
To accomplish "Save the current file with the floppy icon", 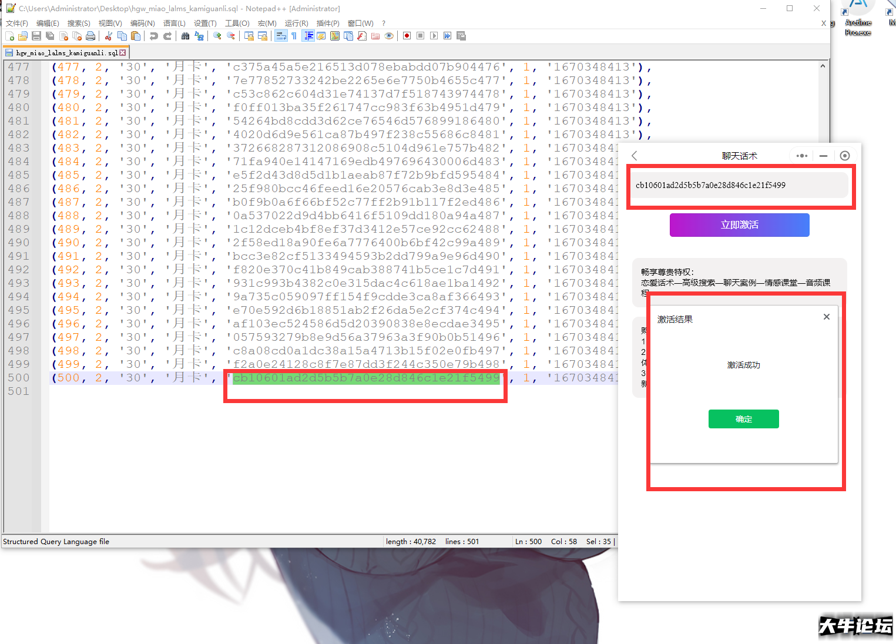I will [36, 36].
